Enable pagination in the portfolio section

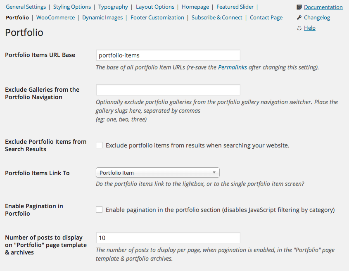[99, 209]
